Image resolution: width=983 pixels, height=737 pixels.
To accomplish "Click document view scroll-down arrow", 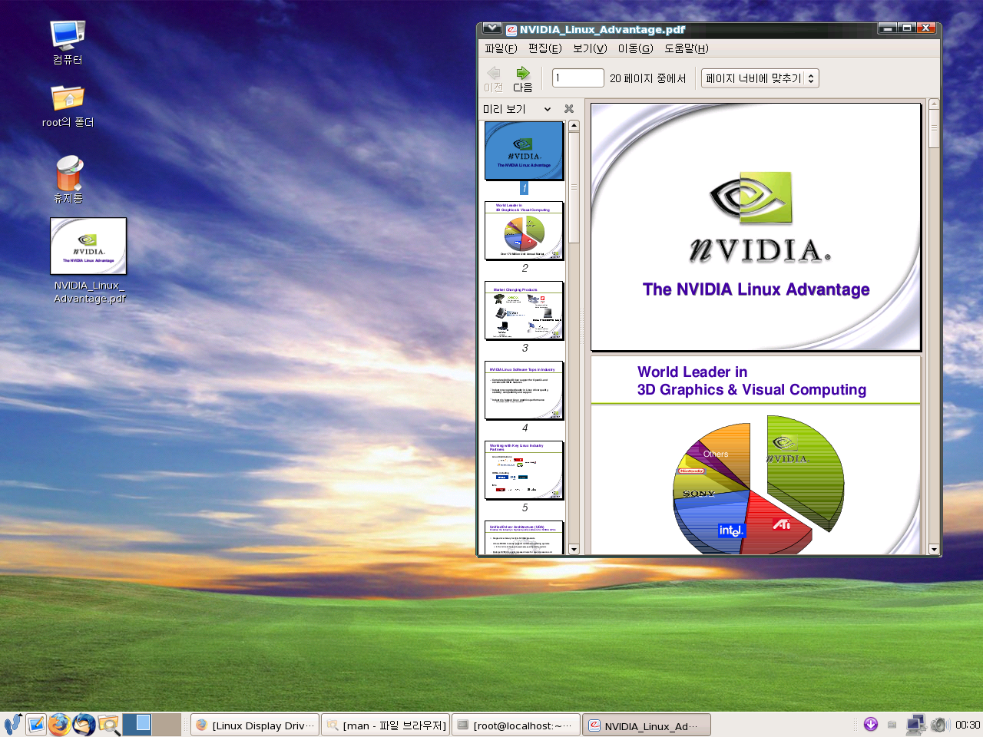I will 934,549.
